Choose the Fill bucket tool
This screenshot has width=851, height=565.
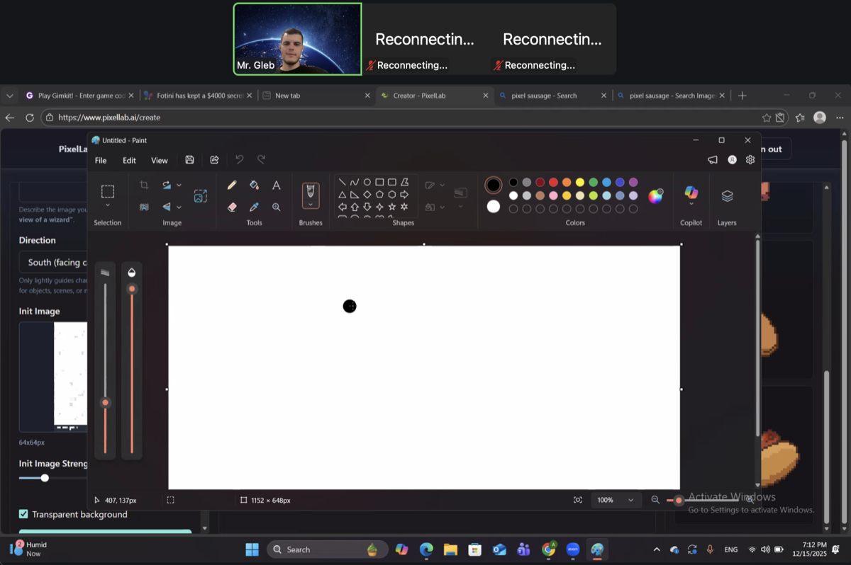254,186
